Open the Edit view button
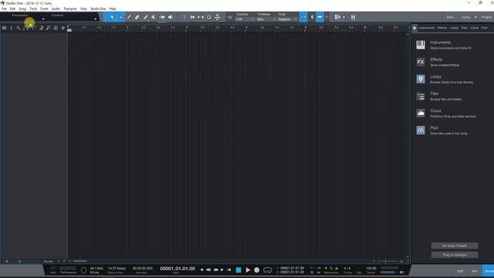The image size is (494, 278). [x=460, y=271]
